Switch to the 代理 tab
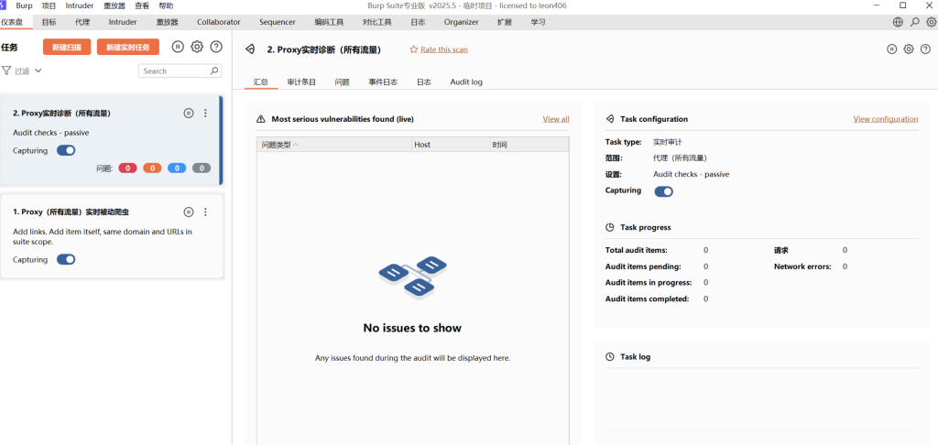Viewport: 938px width, 445px height. 82,22
